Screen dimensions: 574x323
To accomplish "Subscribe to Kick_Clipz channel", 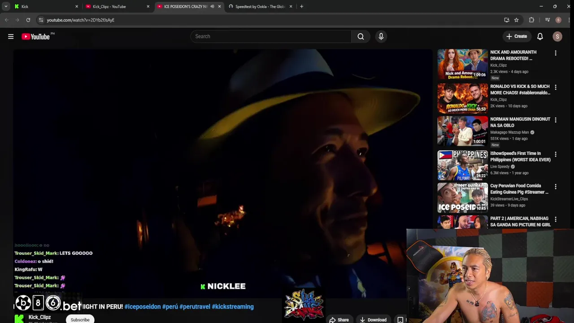I will point(80,319).
